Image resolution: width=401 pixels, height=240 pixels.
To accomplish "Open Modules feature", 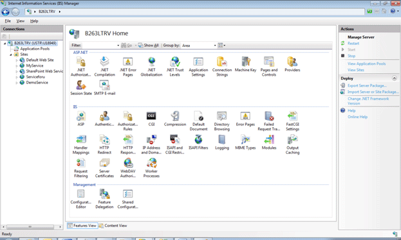I will [269, 142].
